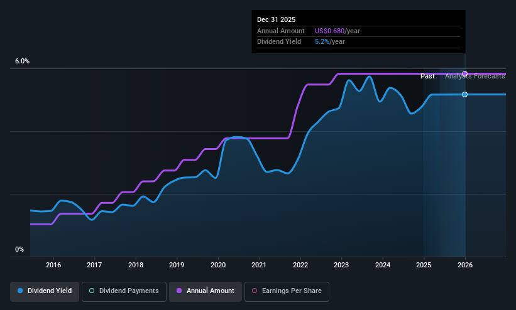The height and width of the screenshot is (310, 516).
Task: Toggle the Annual Amount series
Action: click(206, 291)
